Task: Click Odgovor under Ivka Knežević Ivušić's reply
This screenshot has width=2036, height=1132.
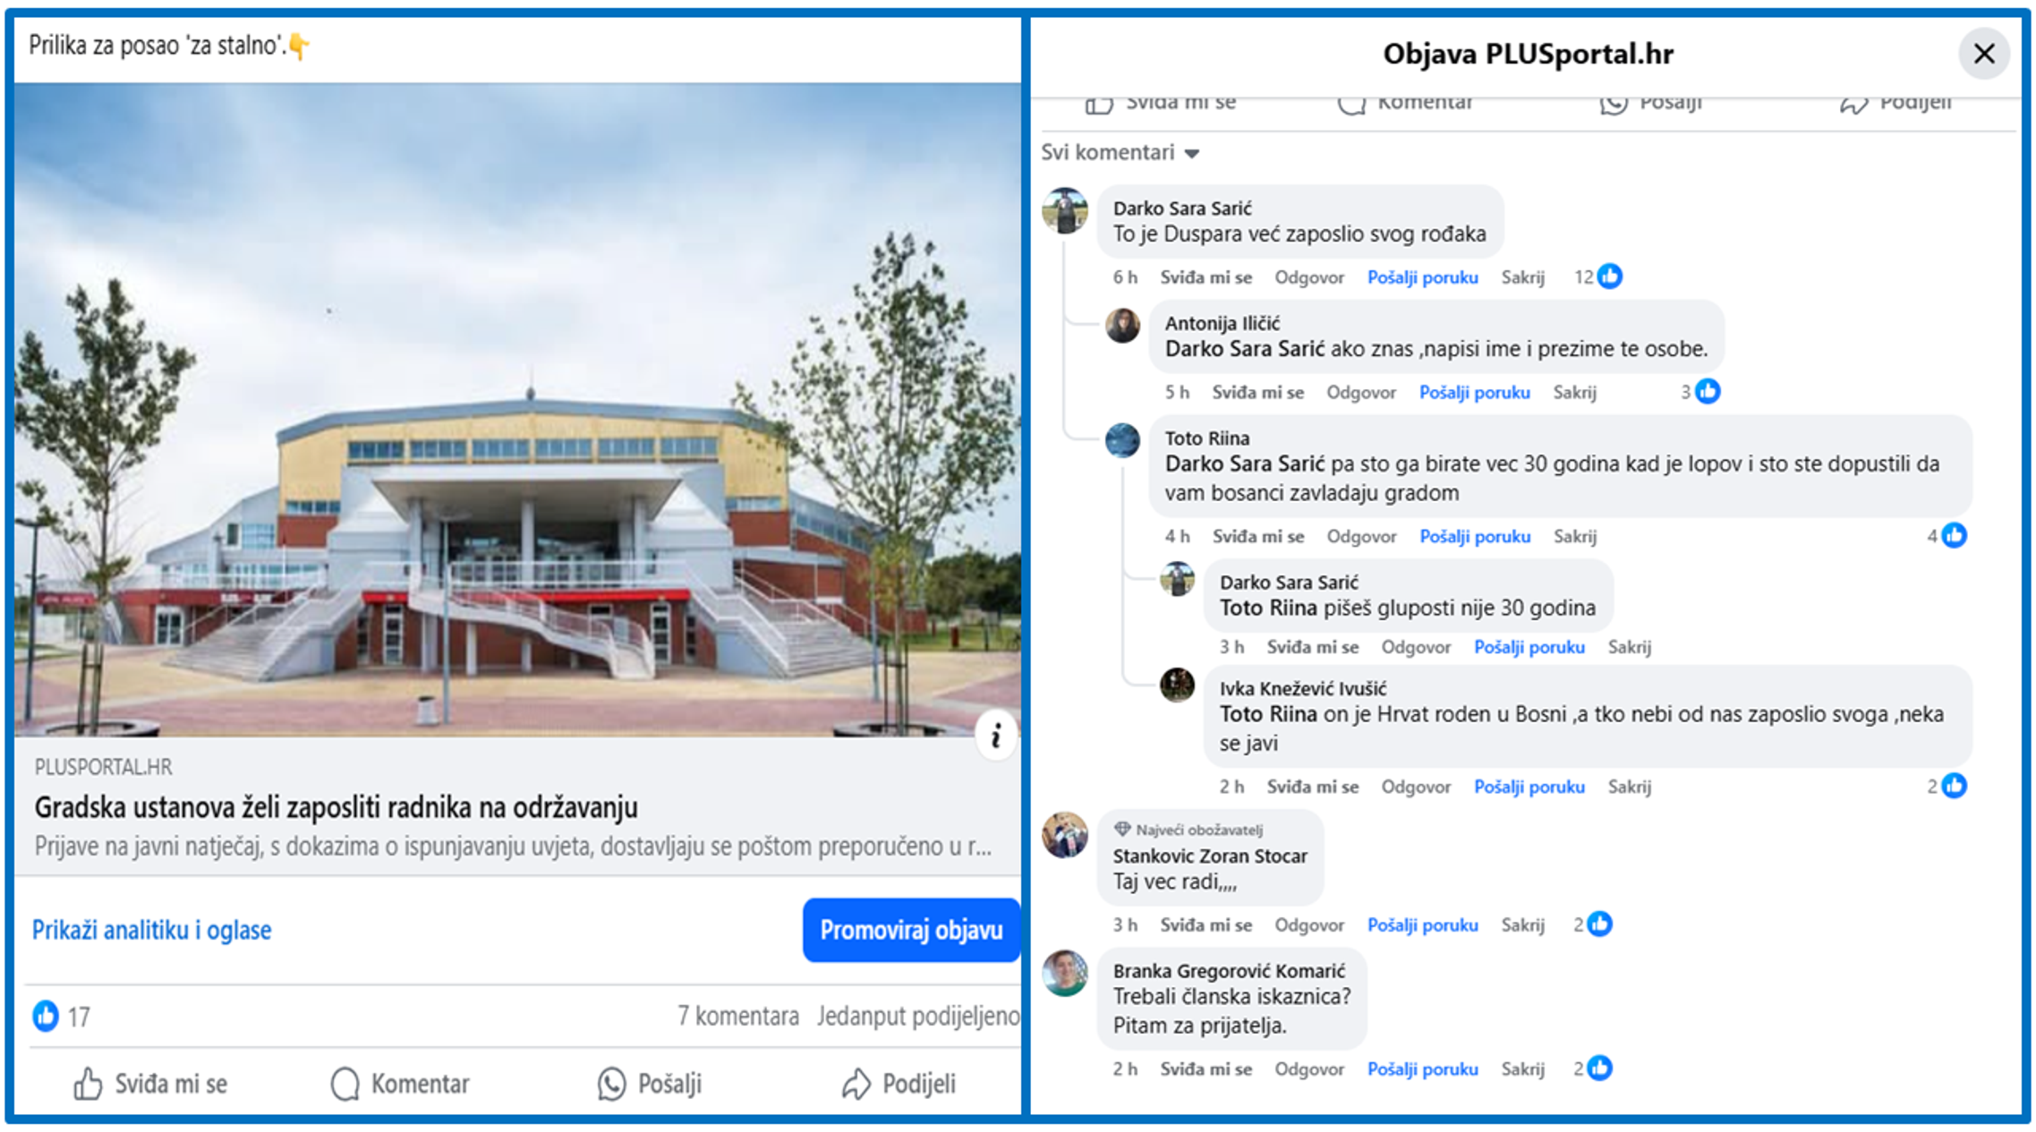Action: 1416,787
